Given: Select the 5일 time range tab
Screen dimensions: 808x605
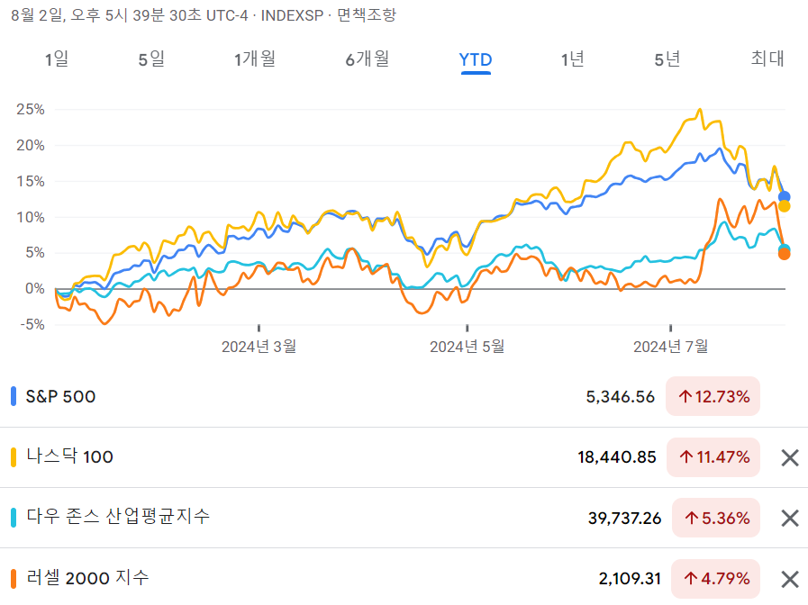Looking at the screenshot, I should [x=151, y=59].
